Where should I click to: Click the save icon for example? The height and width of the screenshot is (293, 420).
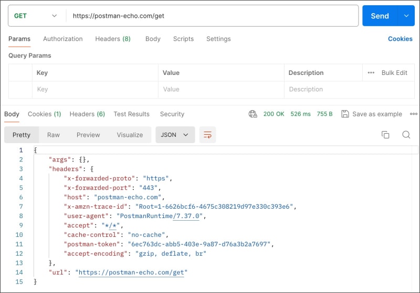tap(345, 114)
